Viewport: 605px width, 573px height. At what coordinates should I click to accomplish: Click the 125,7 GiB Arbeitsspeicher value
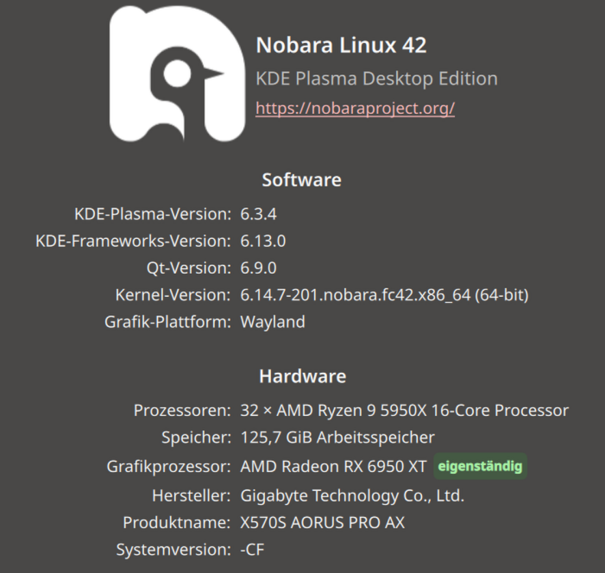337,438
